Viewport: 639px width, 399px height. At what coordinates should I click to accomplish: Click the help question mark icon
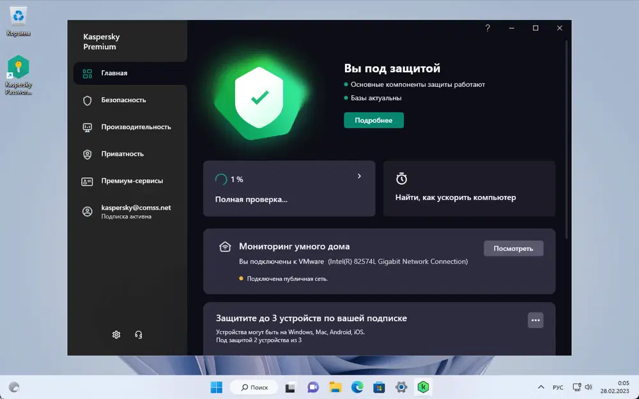coord(488,28)
